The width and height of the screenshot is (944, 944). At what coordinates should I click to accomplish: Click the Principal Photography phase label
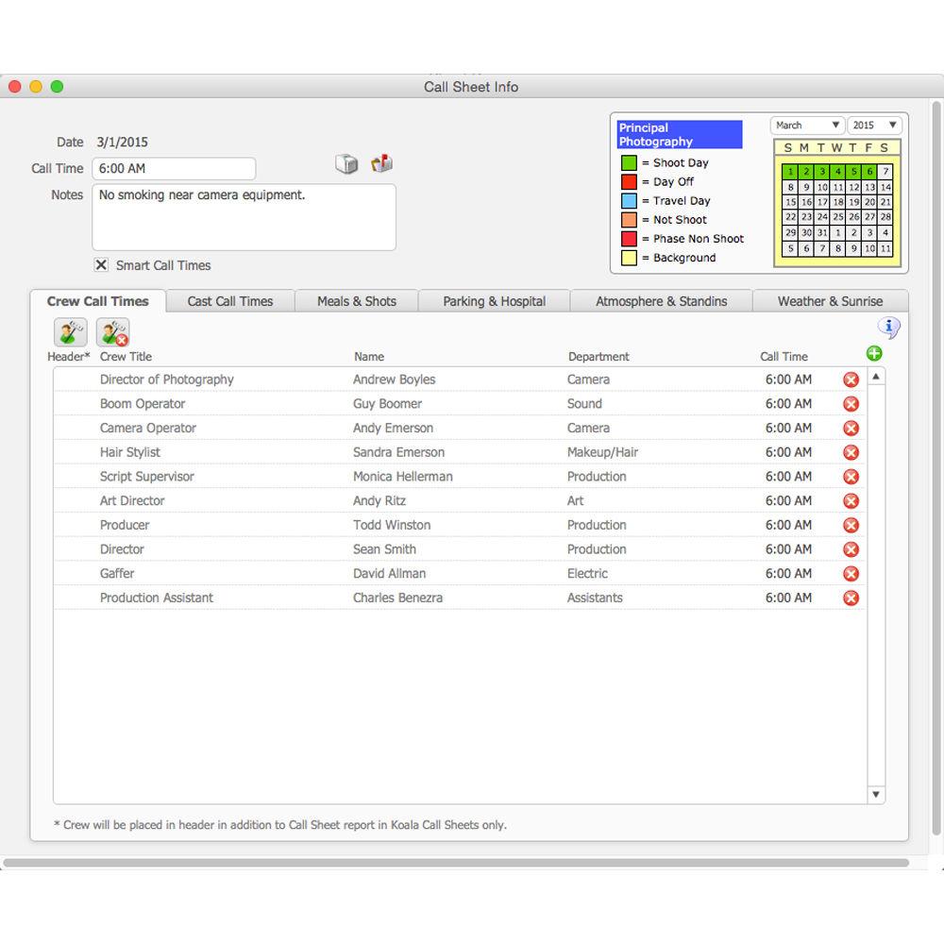[x=679, y=135]
